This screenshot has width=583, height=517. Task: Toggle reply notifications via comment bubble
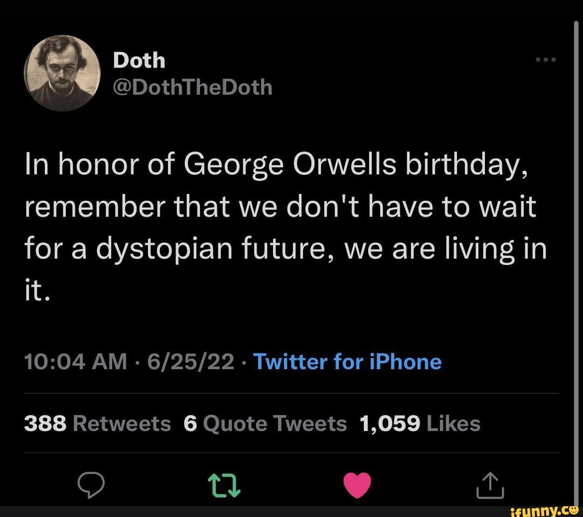click(92, 486)
